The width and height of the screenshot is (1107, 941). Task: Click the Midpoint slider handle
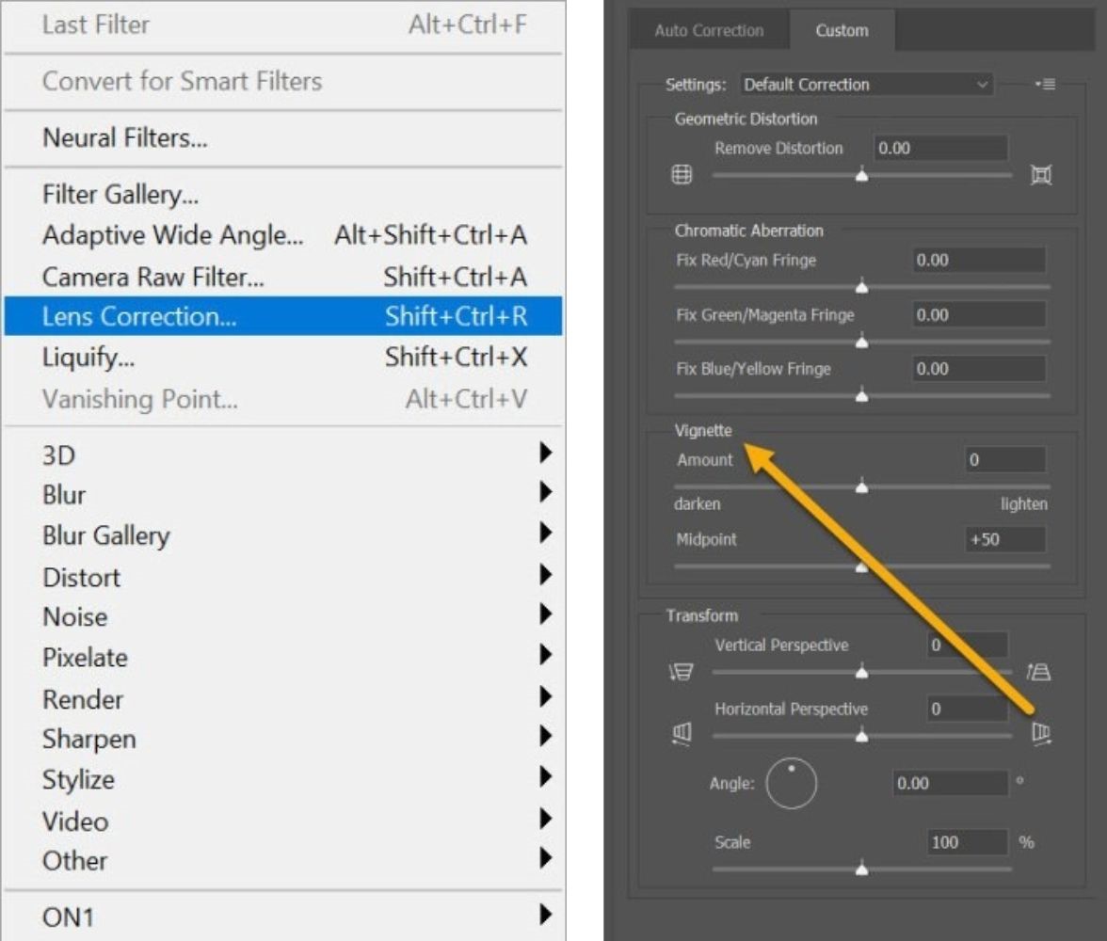tap(861, 566)
